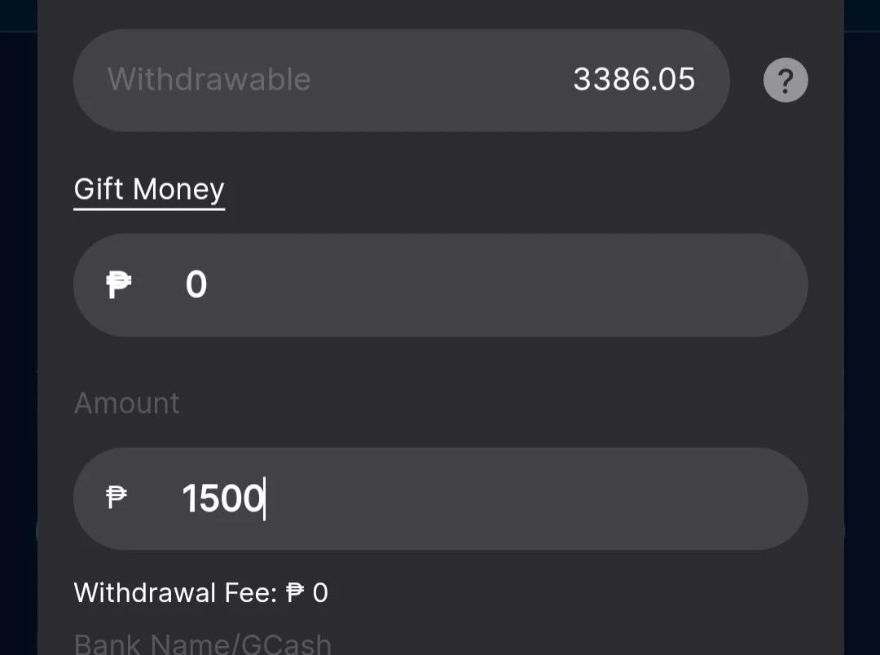Click empty right side of Amount field
This screenshot has height=655, width=880.
[561, 499]
